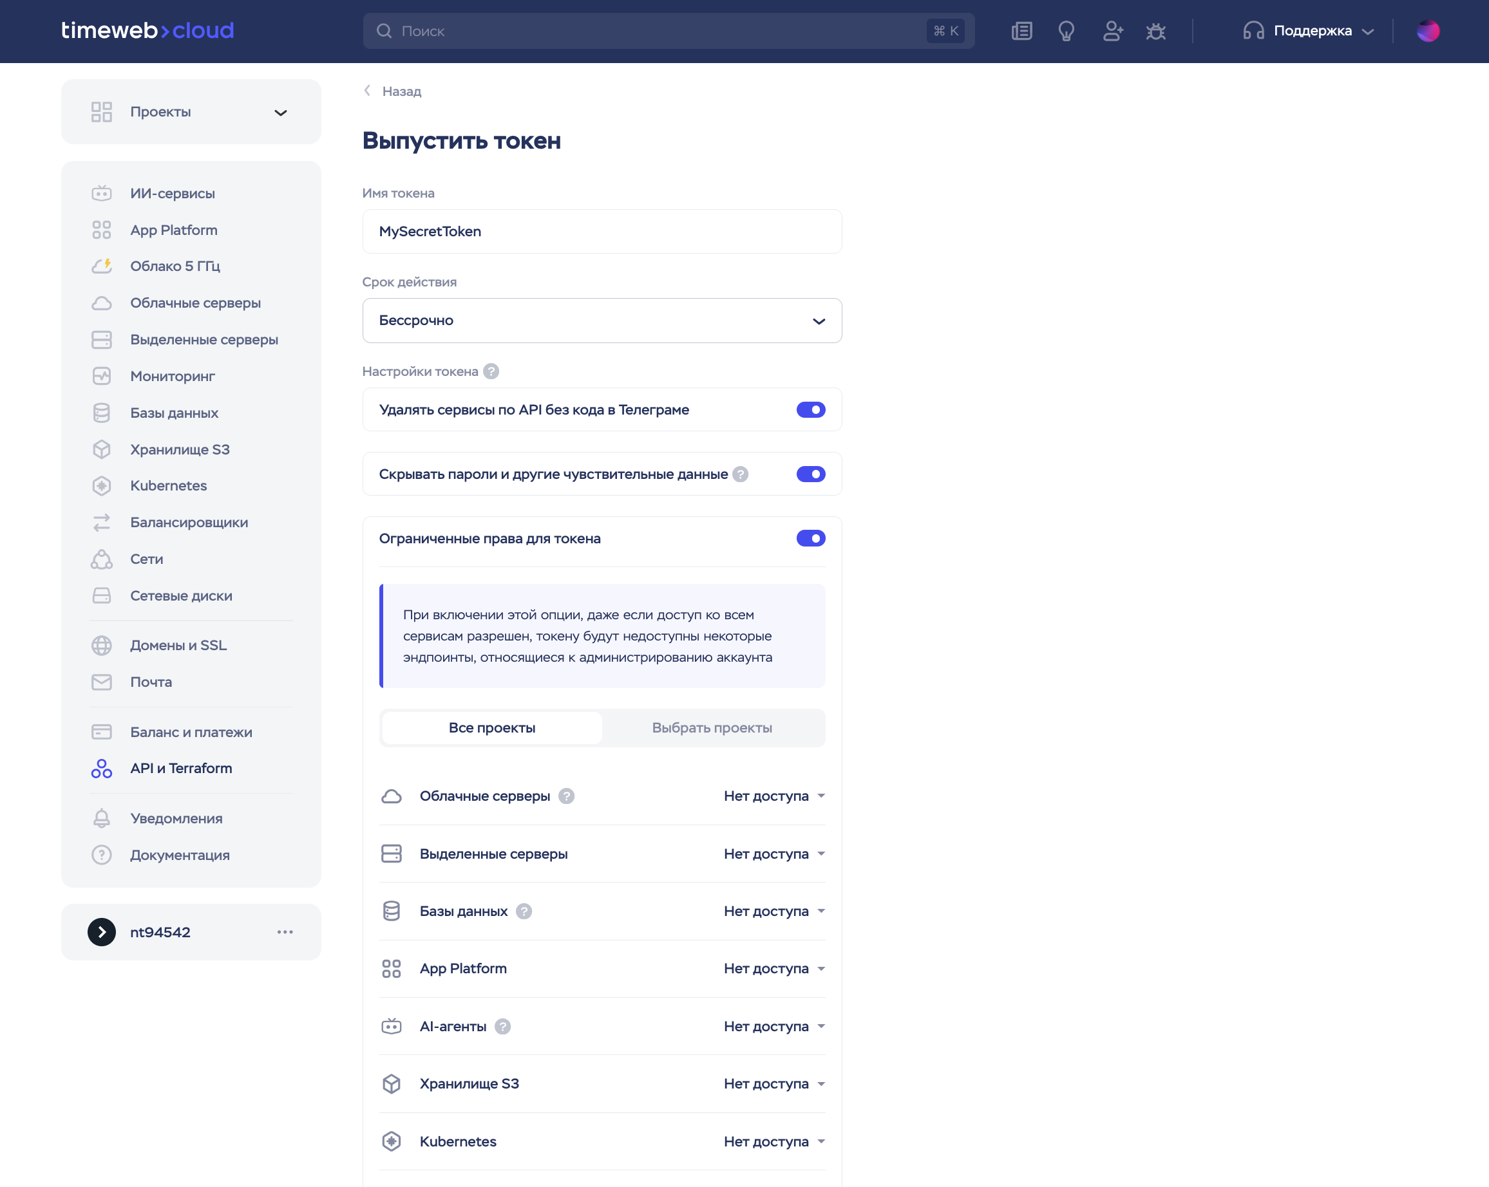Open access dropdown for Выделенные серверы
The image size is (1489, 1187).
[774, 854]
